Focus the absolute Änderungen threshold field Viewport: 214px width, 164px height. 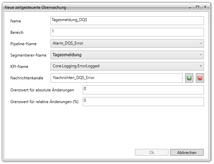tap(143, 90)
